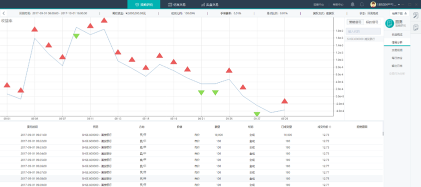Select the order row at 2017-09-01 09:34:00
Screen dimensions: 421x187
191,153
